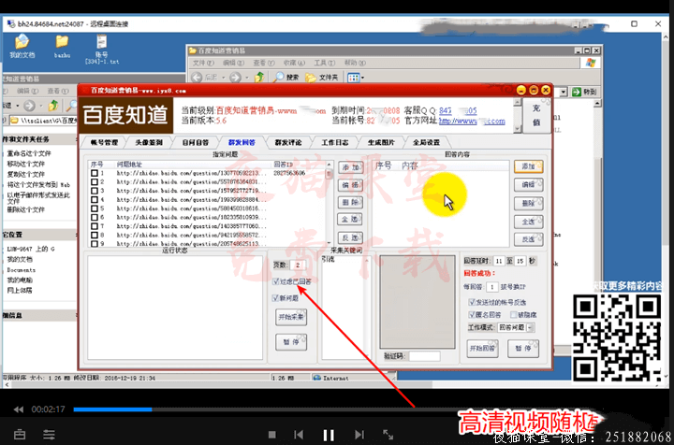This screenshot has width=674, height=445.
Task: Click 反选 button for 回答内容 panel
Action: tap(528, 239)
